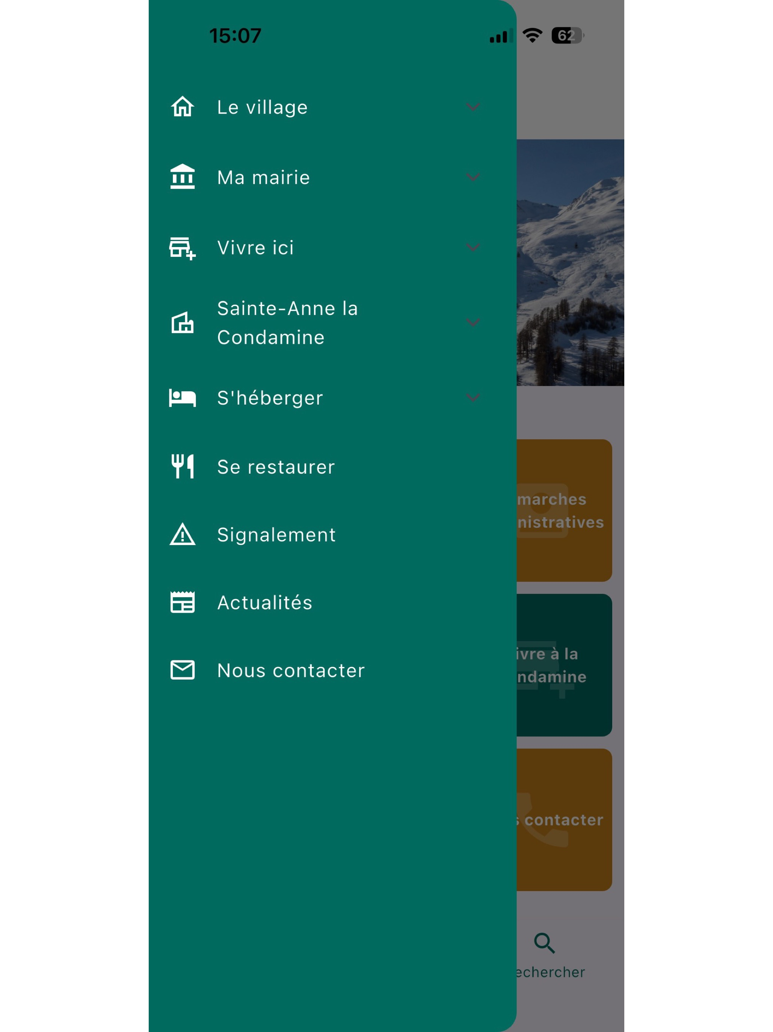Screen dimensions: 773x1032
Task: Tap the cellular signal bars icon
Action: click(x=501, y=36)
